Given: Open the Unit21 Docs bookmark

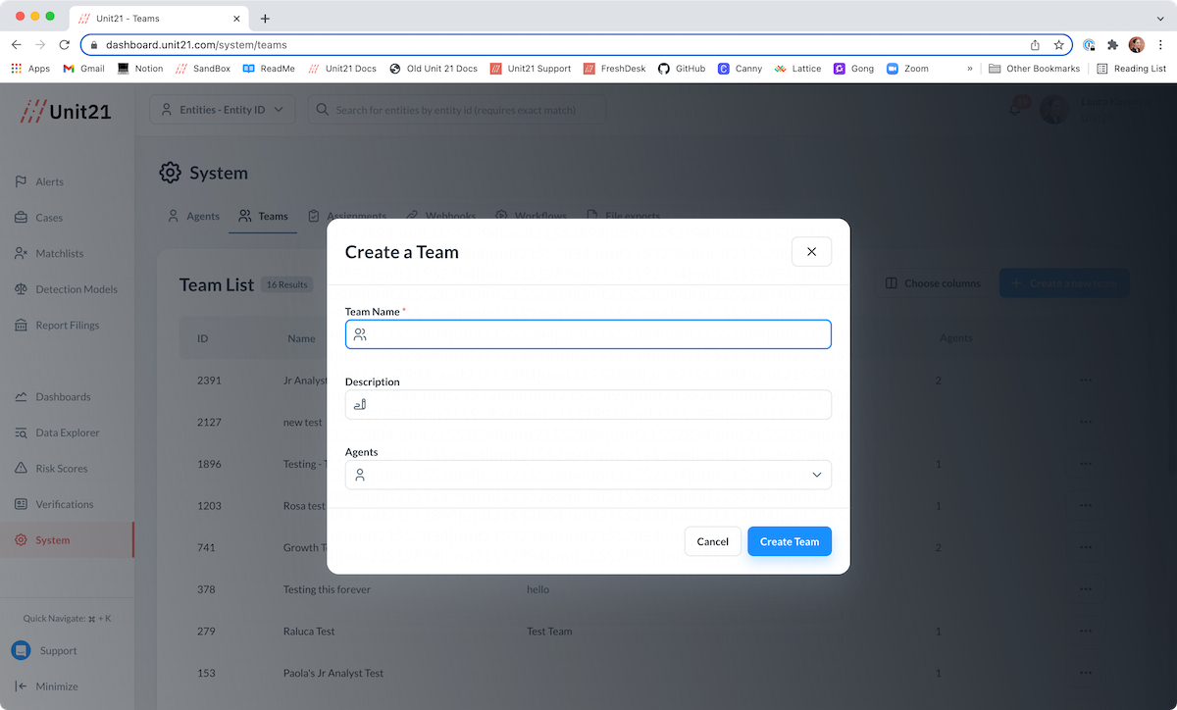Looking at the screenshot, I should click(342, 69).
